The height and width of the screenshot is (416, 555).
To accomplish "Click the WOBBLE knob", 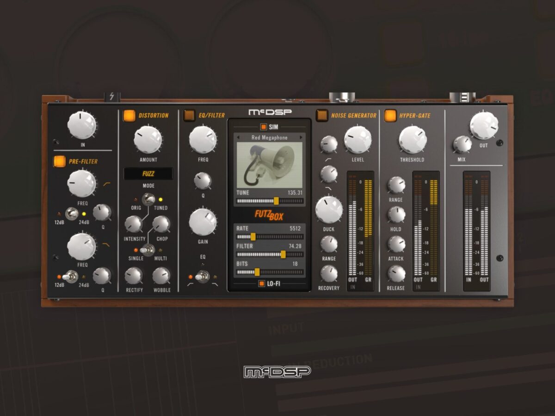I will tap(161, 275).
